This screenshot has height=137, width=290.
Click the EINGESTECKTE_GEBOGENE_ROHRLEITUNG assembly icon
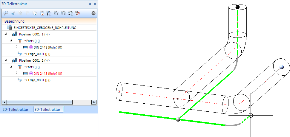pyautogui.click(x=9, y=28)
